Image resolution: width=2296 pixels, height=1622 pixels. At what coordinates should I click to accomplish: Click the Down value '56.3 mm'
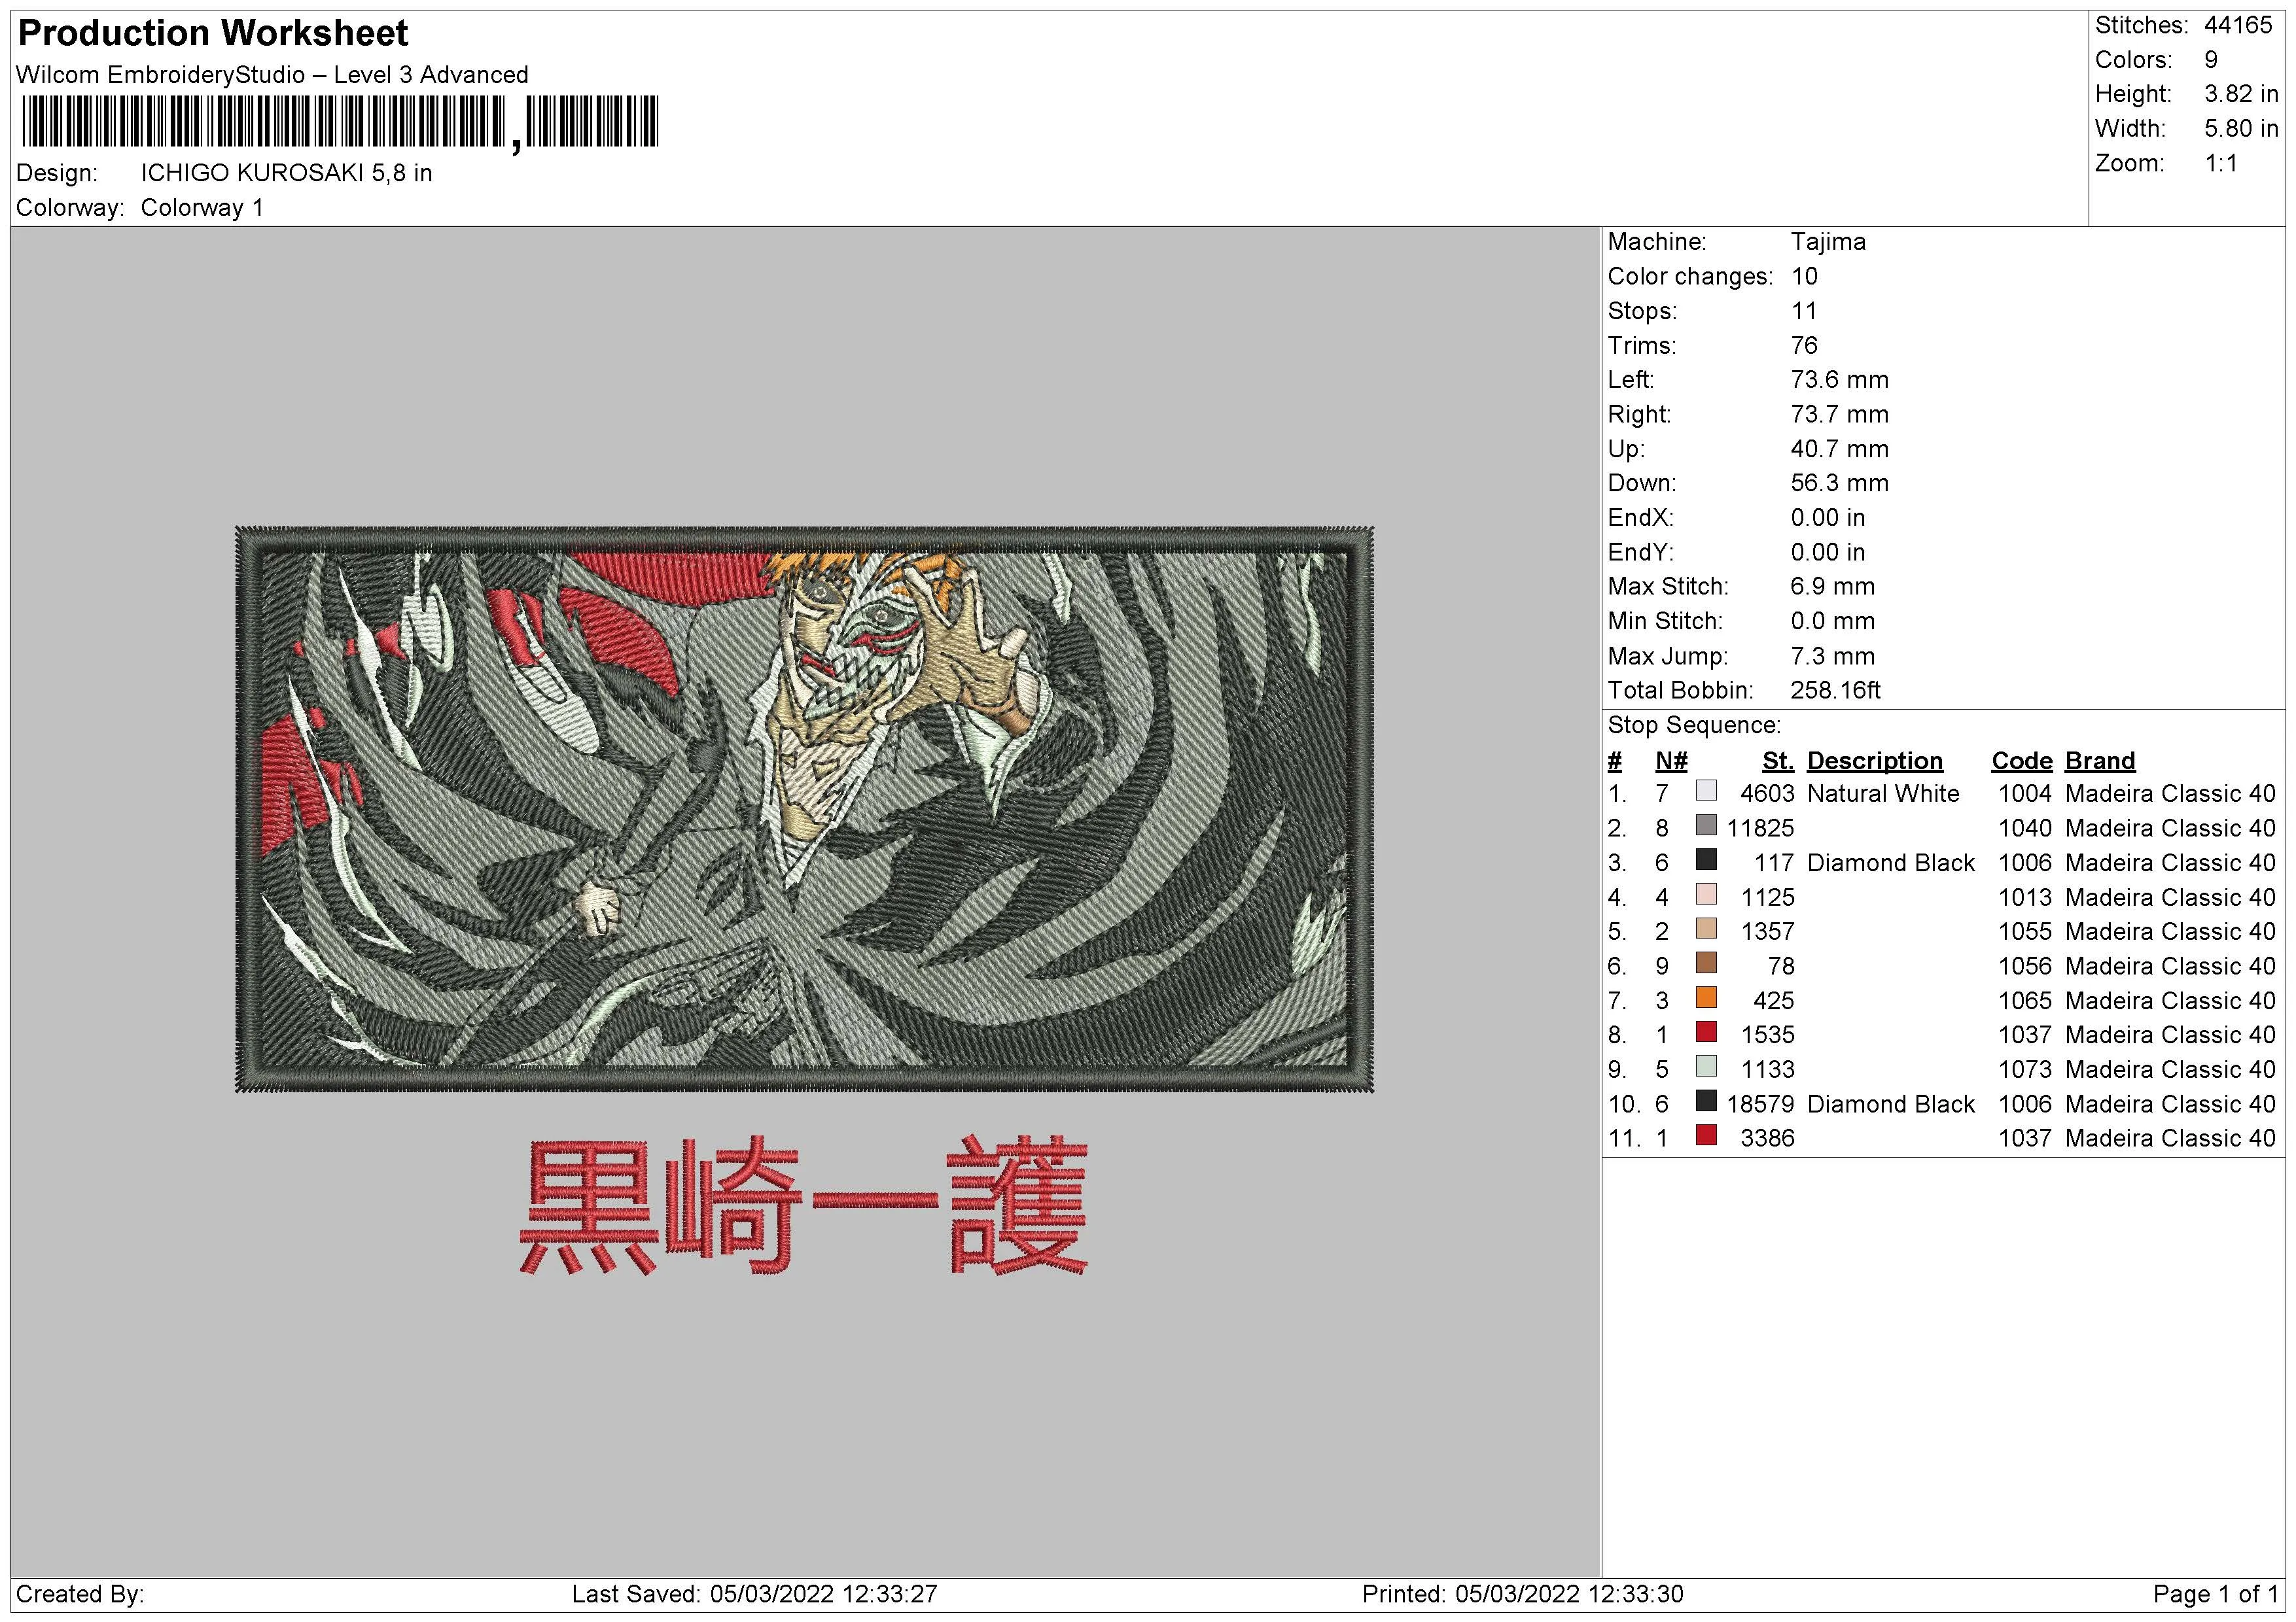tap(1840, 483)
